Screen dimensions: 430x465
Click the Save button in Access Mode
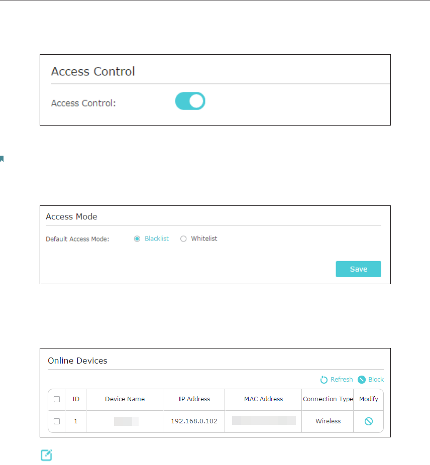click(358, 269)
